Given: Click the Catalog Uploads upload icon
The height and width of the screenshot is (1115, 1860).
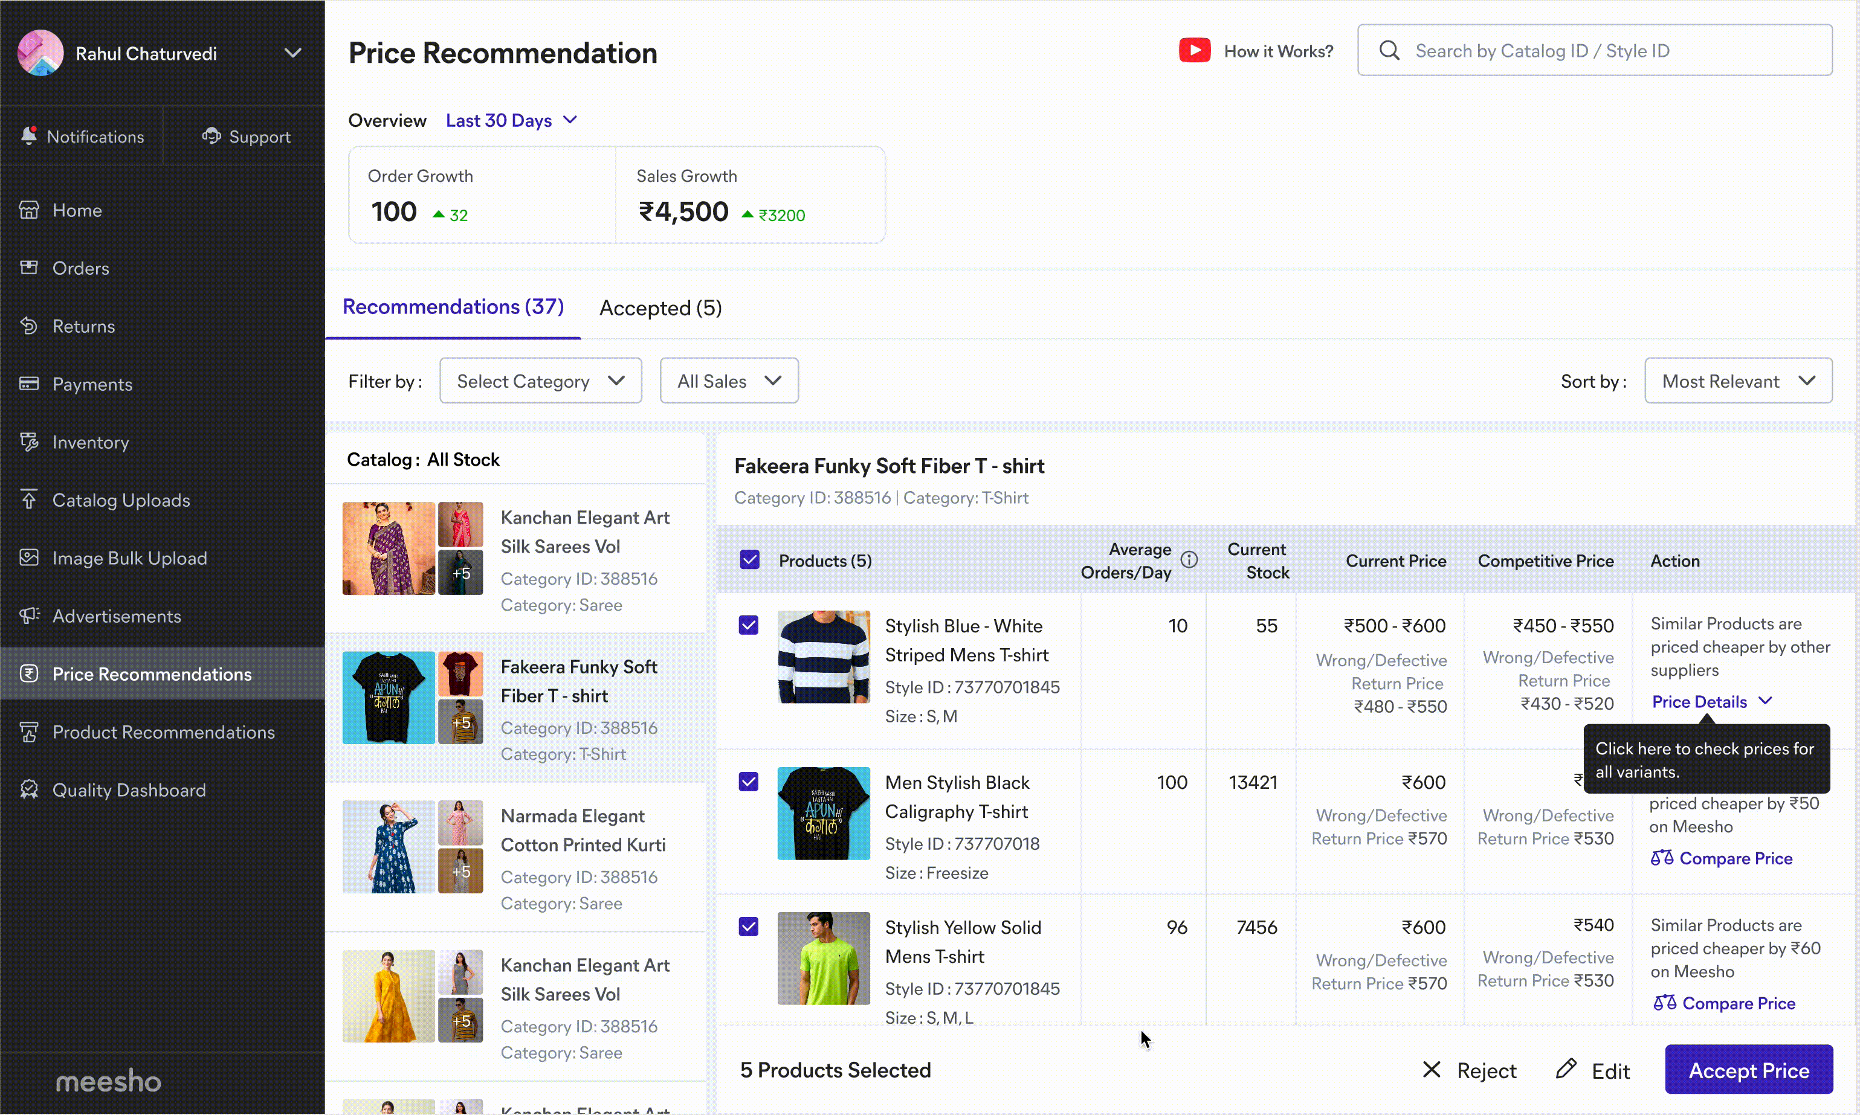Looking at the screenshot, I should click(x=30, y=500).
